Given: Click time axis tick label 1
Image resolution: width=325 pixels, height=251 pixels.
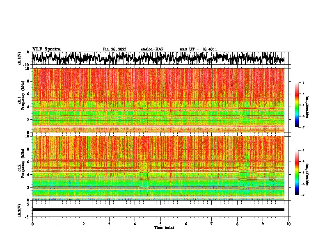Looking at the screenshot, I should [x=58, y=224].
